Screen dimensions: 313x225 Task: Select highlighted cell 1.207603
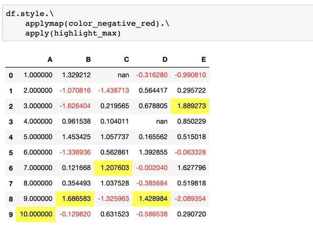[113, 168]
